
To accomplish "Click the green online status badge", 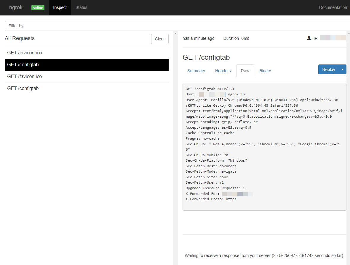I will pos(38,7).
